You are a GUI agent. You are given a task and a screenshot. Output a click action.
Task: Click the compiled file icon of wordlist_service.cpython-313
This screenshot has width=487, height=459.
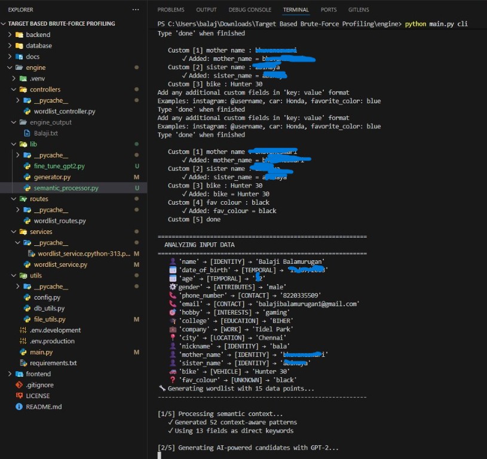click(31, 254)
